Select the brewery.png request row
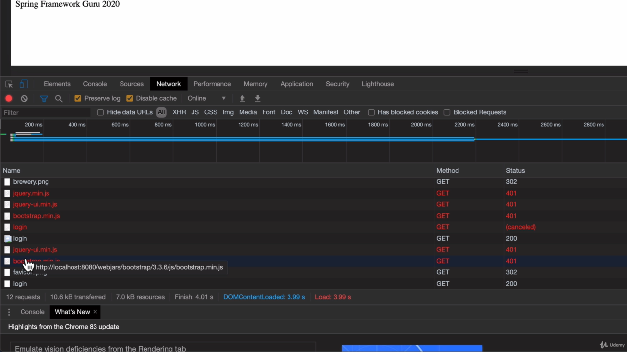 tap(31, 182)
